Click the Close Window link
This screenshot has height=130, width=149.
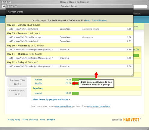pyautogui.click(x=99, y=21)
